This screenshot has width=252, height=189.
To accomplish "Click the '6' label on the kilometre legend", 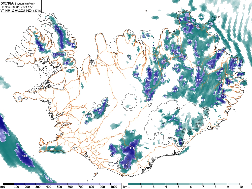I will (x=191, y=187).
